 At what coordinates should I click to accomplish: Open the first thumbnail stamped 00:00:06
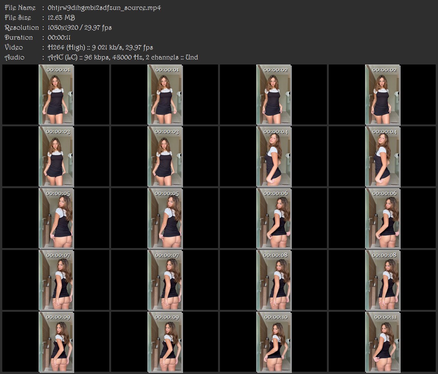tap(274, 219)
